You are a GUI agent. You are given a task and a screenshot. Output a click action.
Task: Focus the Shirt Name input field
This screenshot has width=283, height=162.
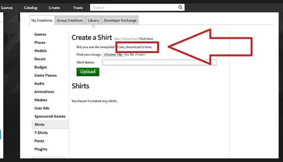pyautogui.click(x=159, y=62)
